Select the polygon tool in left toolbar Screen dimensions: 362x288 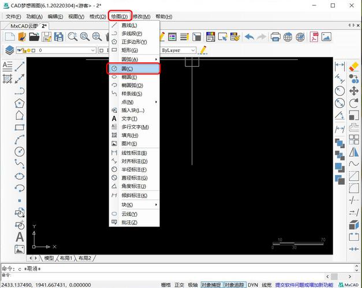point(20,104)
